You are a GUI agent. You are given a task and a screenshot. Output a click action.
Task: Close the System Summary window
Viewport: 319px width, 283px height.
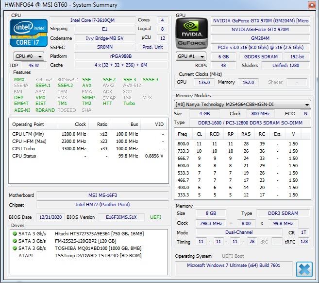click(311, 5)
